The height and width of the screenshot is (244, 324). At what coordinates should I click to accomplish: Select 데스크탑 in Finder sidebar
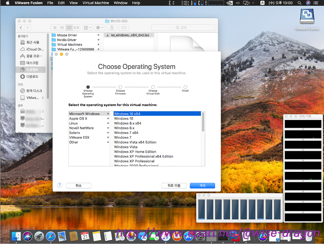tap(31, 63)
